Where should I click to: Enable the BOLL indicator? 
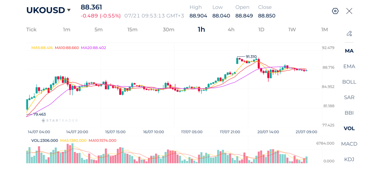[x=349, y=82]
